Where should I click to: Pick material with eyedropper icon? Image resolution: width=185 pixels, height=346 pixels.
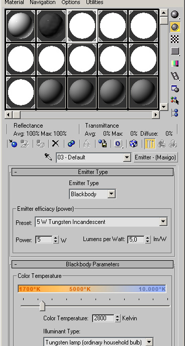click(48, 157)
